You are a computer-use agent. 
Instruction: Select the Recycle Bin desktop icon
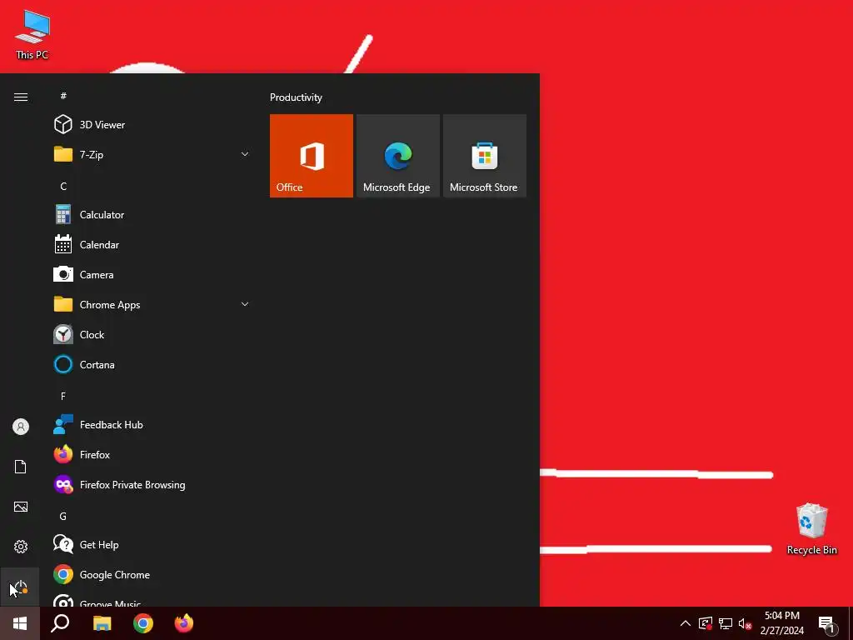(811, 529)
